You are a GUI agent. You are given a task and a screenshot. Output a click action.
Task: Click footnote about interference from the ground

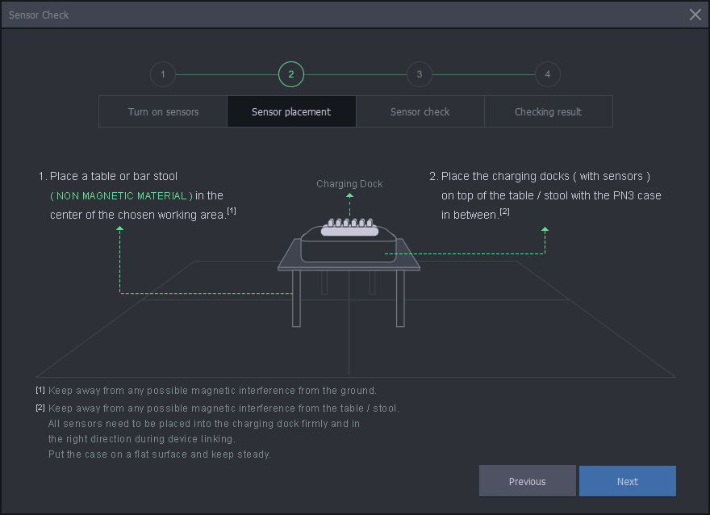[212, 391]
